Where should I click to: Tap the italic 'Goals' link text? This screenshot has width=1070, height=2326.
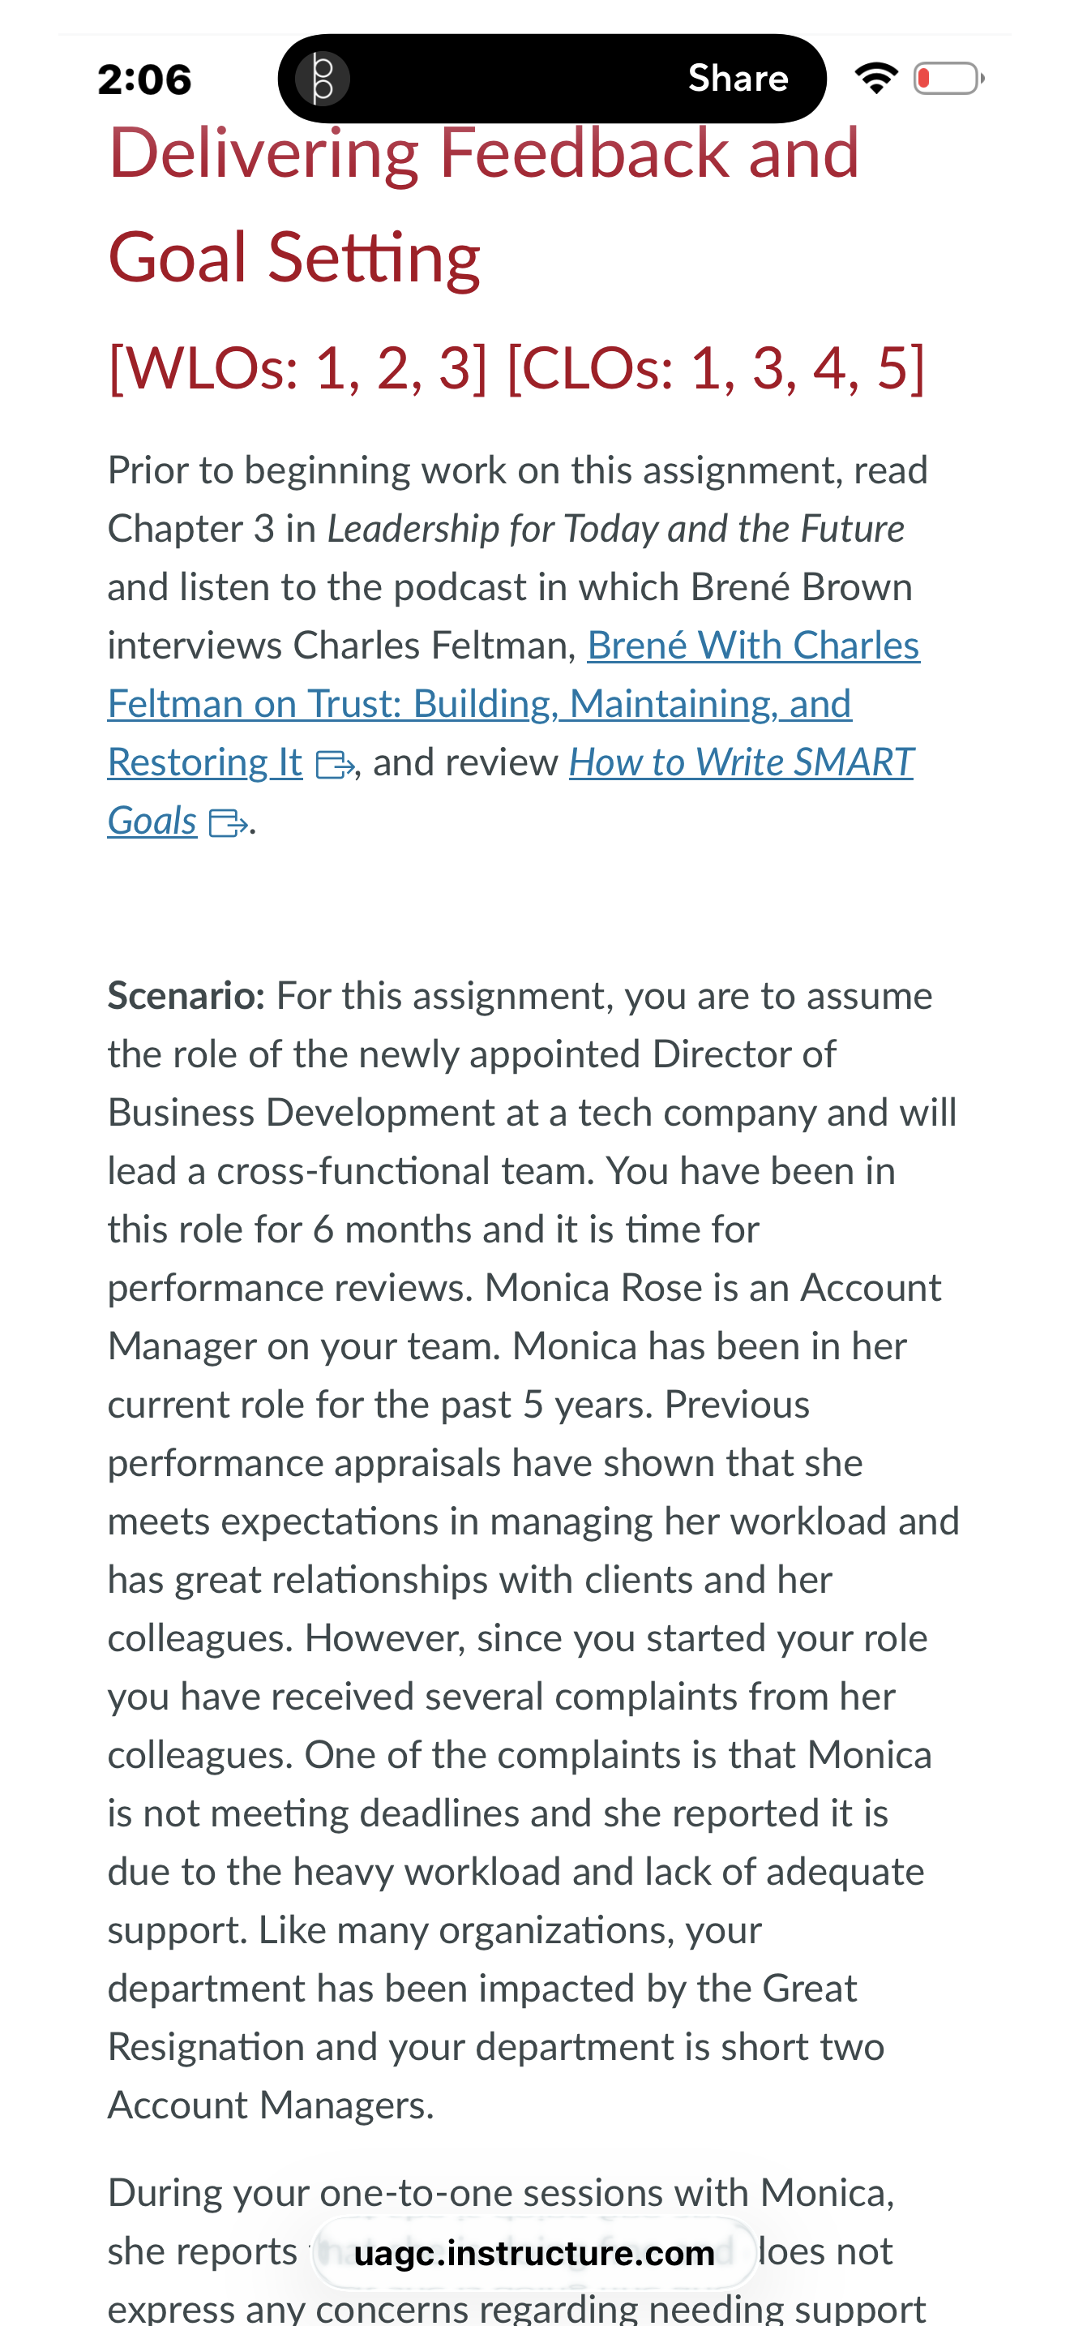point(152,821)
